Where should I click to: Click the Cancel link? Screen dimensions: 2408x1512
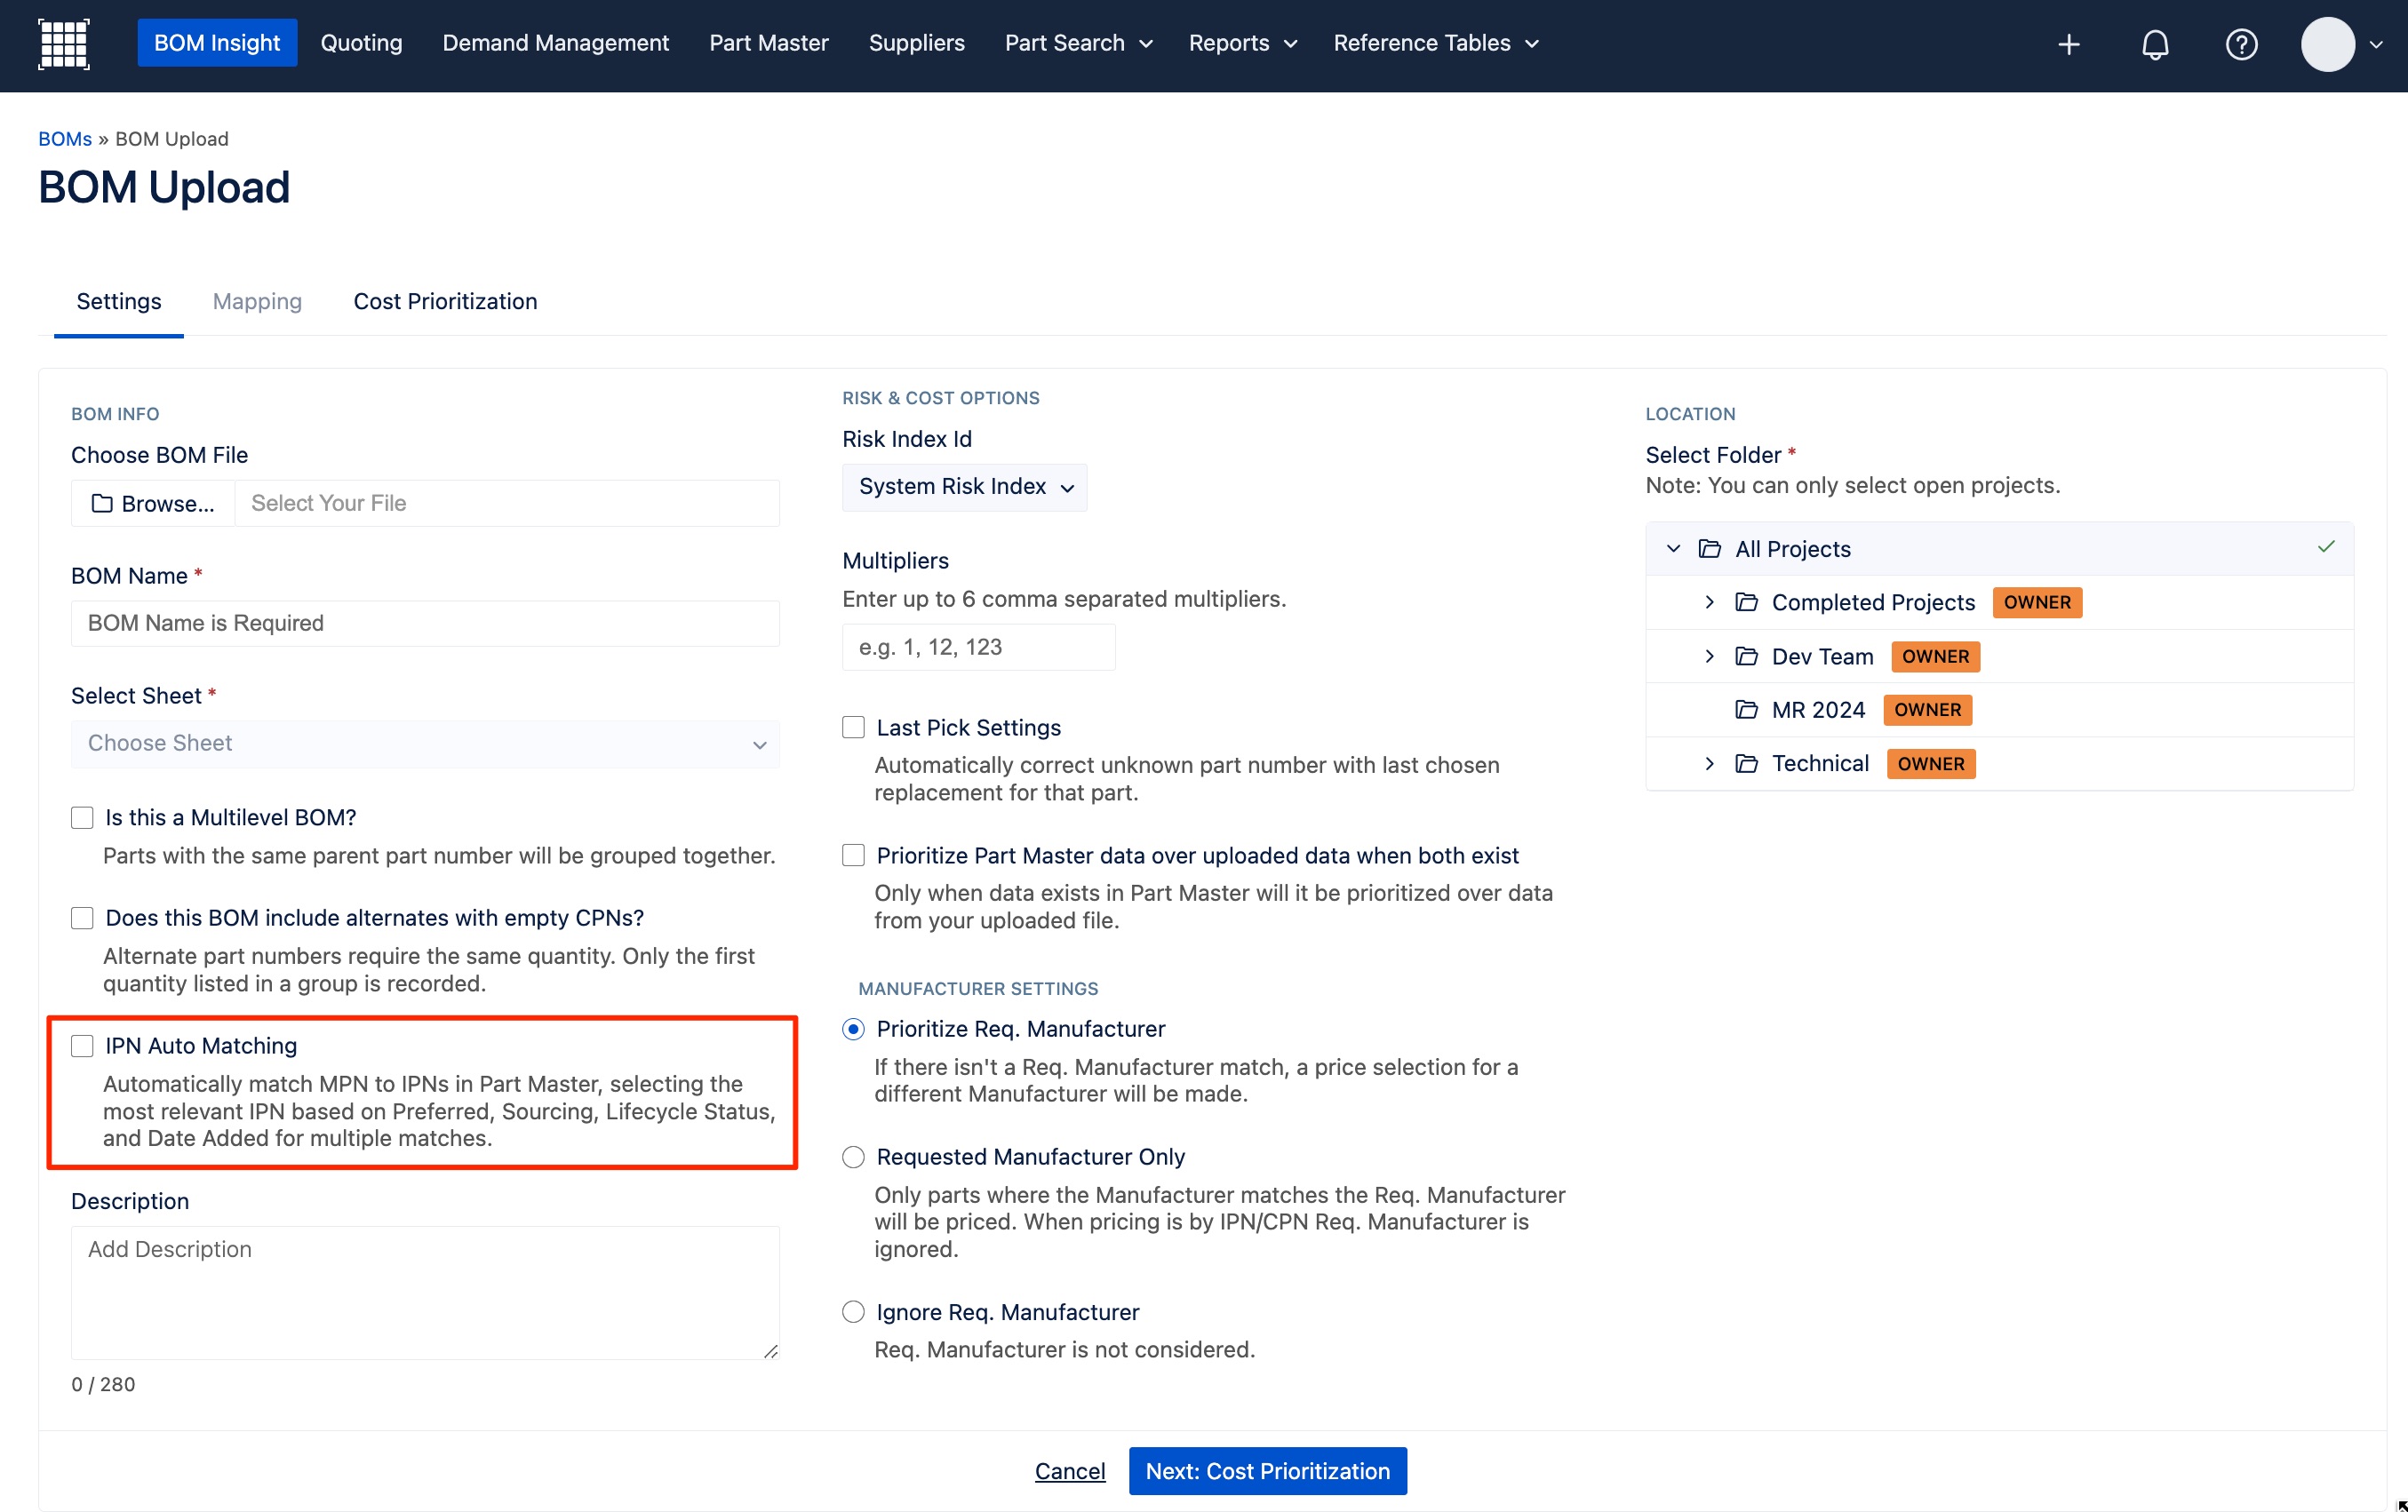coord(1070,1471)
